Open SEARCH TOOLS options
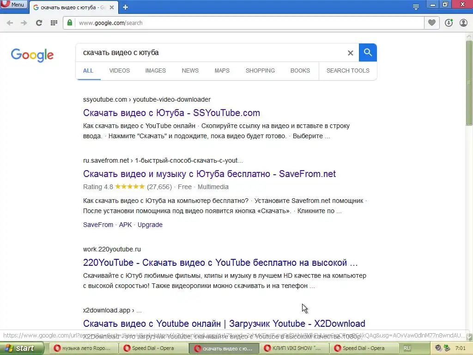 click(x=348, y=71)
